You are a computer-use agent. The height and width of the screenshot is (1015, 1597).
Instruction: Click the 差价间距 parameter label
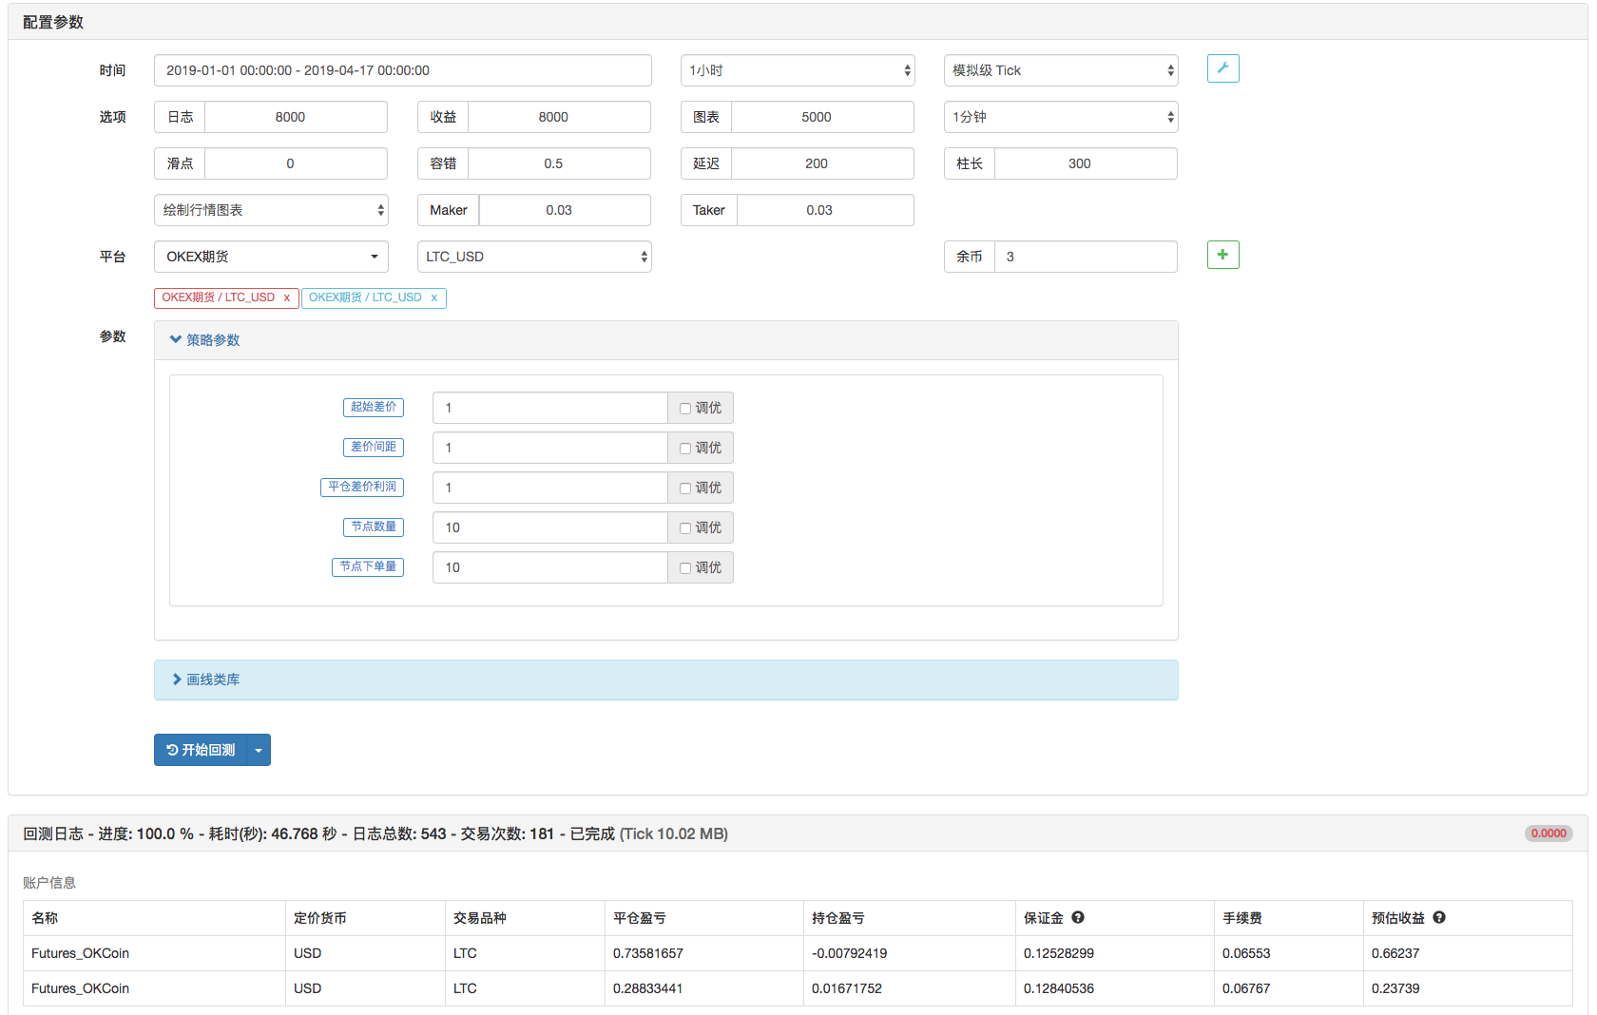[x=374, y=447]
